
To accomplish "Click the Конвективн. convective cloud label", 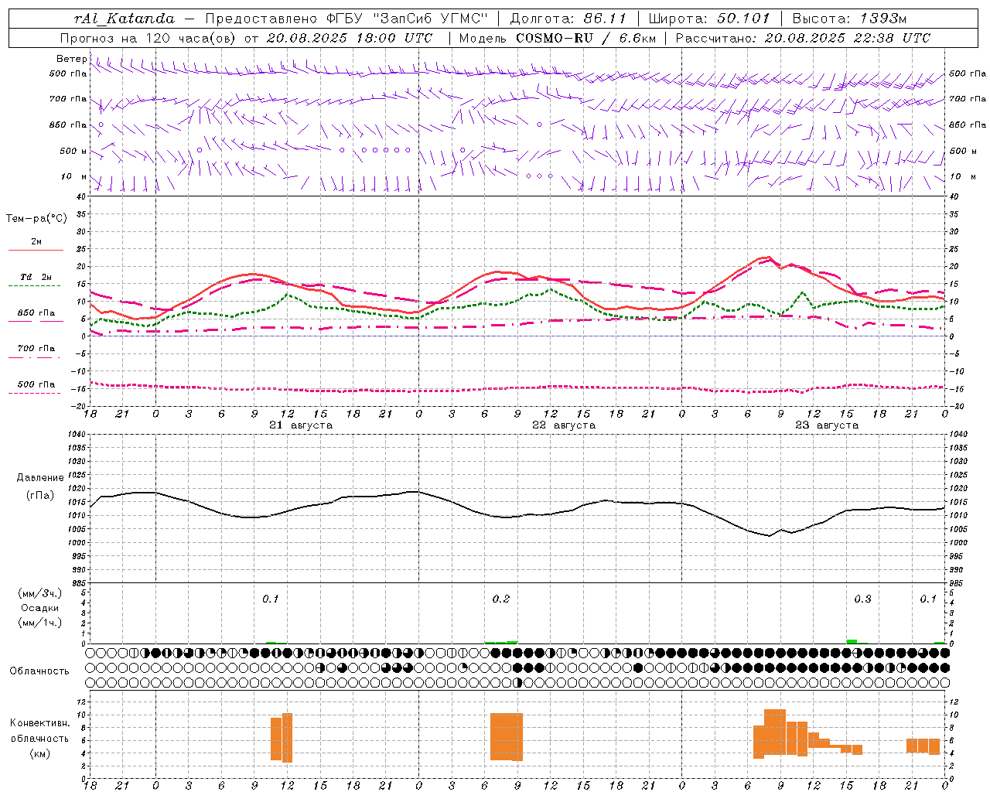I will 39,723.
